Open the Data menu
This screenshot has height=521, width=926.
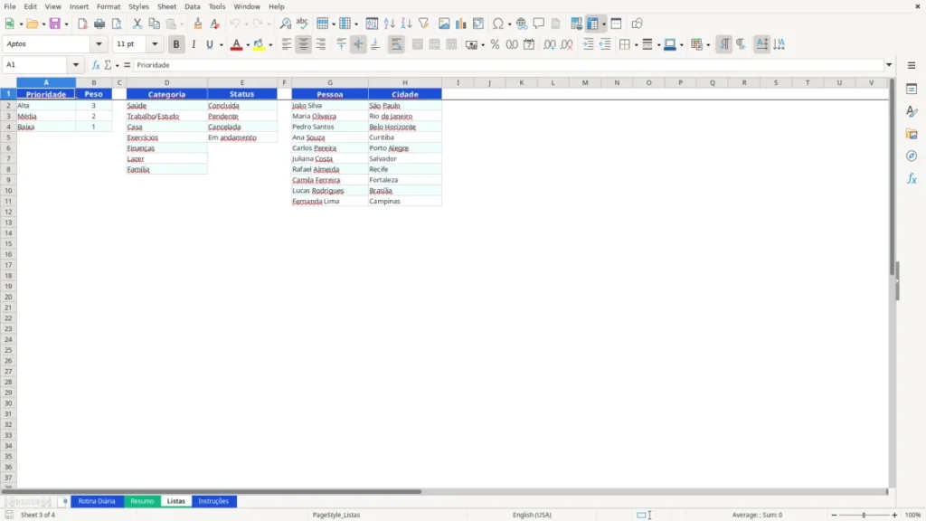click(x=193, y=6)
